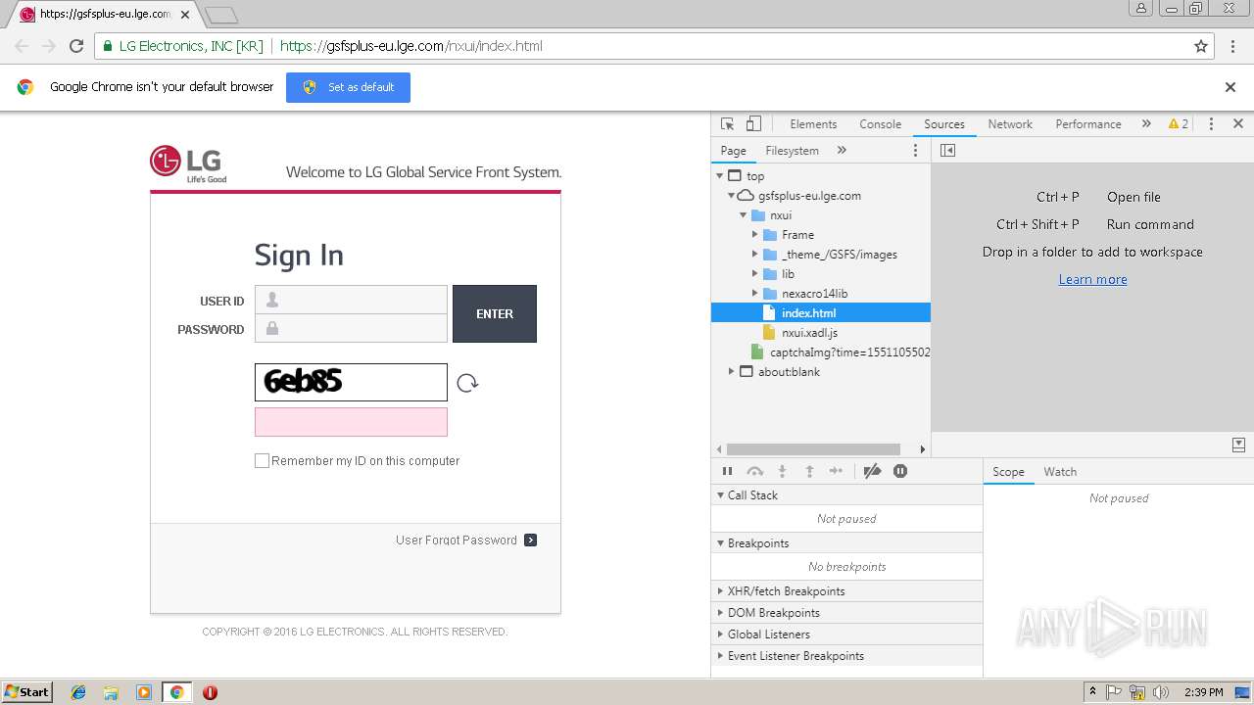Show more DevTools tabs with the double chevron
Image resolution: width=1254 pixels, height=705 pixels.
click(1145, 124)
